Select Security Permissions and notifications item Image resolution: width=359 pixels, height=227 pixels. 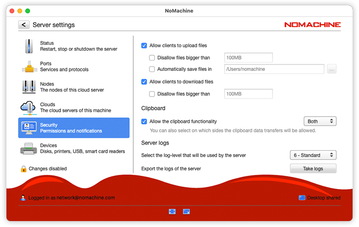click(74, 128)
